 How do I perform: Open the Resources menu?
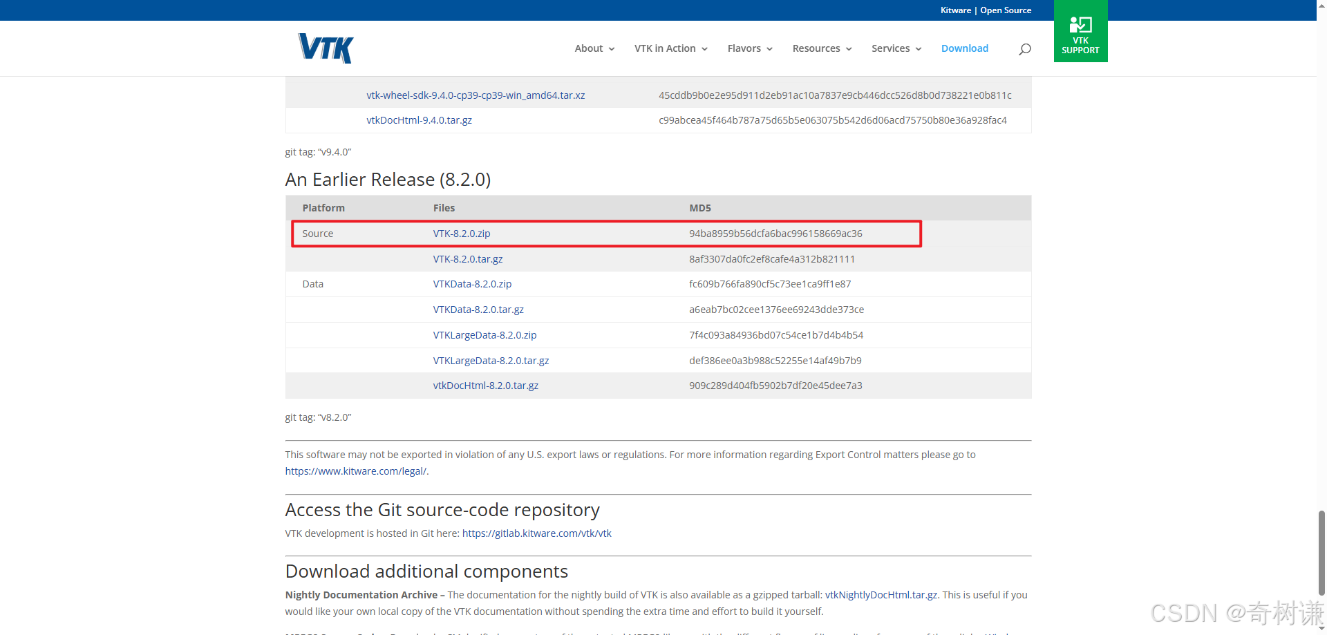click(816, 48)
